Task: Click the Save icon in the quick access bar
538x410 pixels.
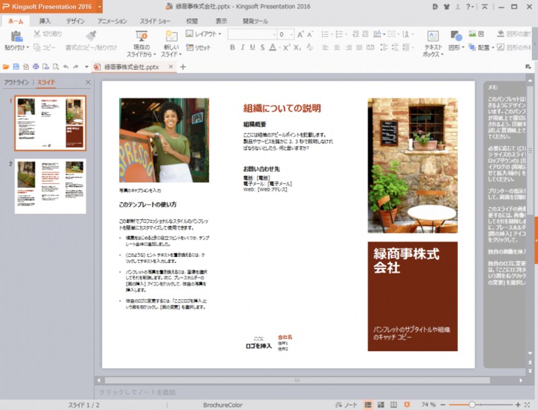Action: pos(15,65)
